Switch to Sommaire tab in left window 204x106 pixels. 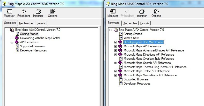[x=10, y=23]
